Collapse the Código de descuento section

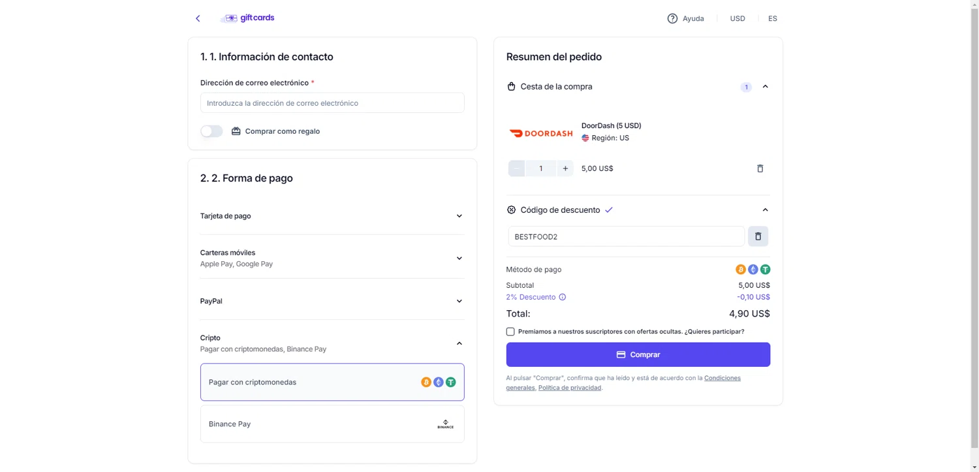pos(766,210)
